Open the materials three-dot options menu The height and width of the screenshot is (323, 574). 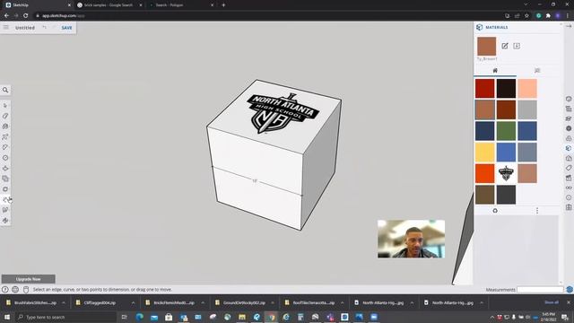pos(537,211)
